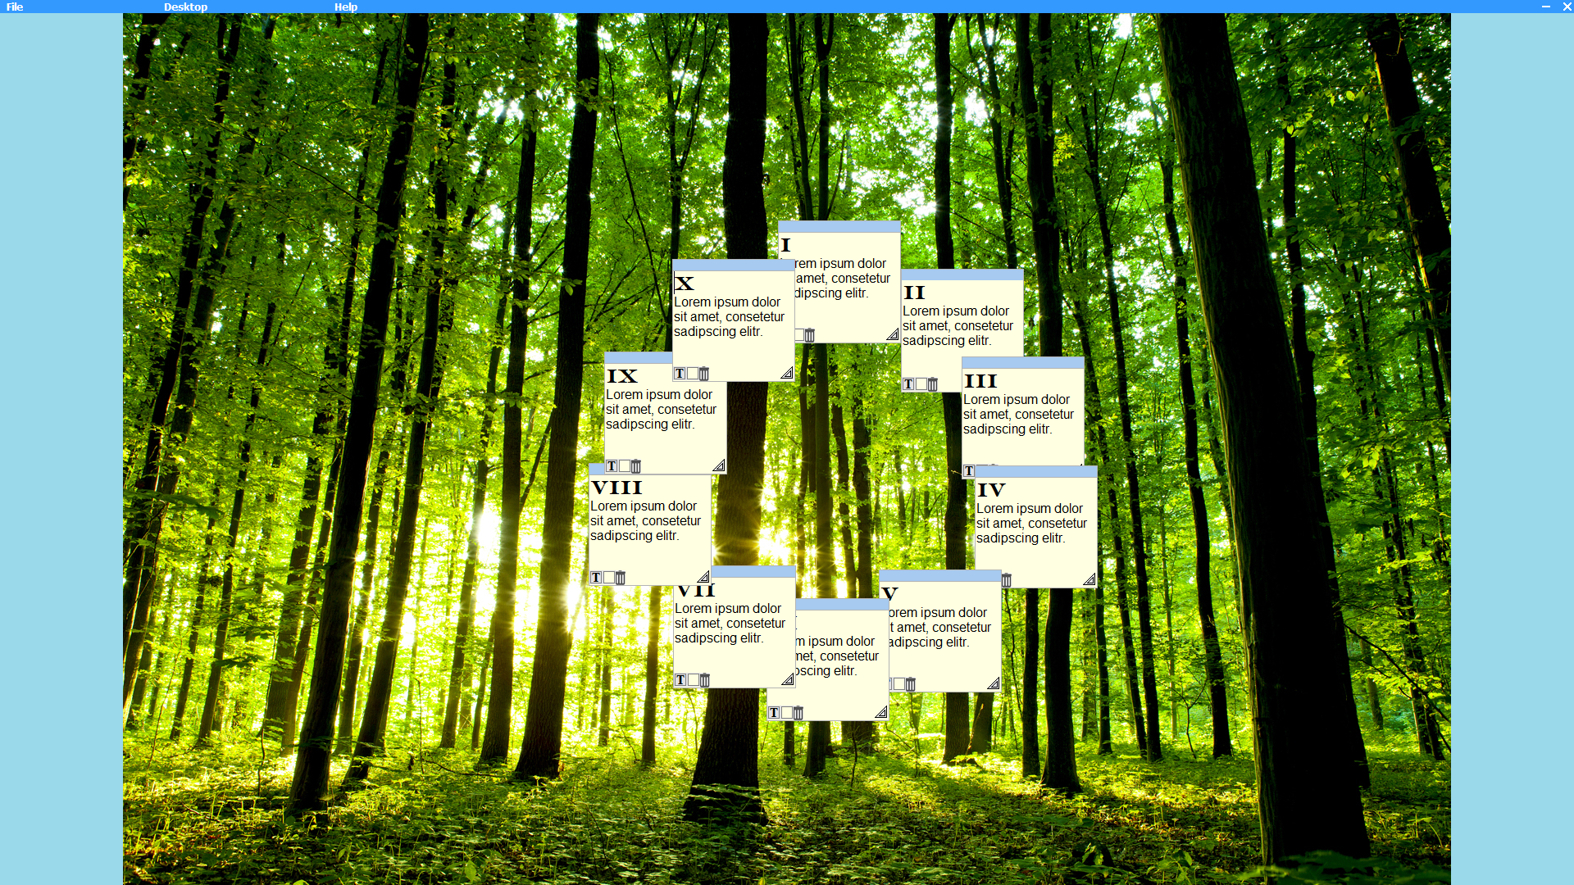The height and width of the screenshot is (885, 1574).
Task: Click the resize grip on note I
Action: (x=892, y=334)
